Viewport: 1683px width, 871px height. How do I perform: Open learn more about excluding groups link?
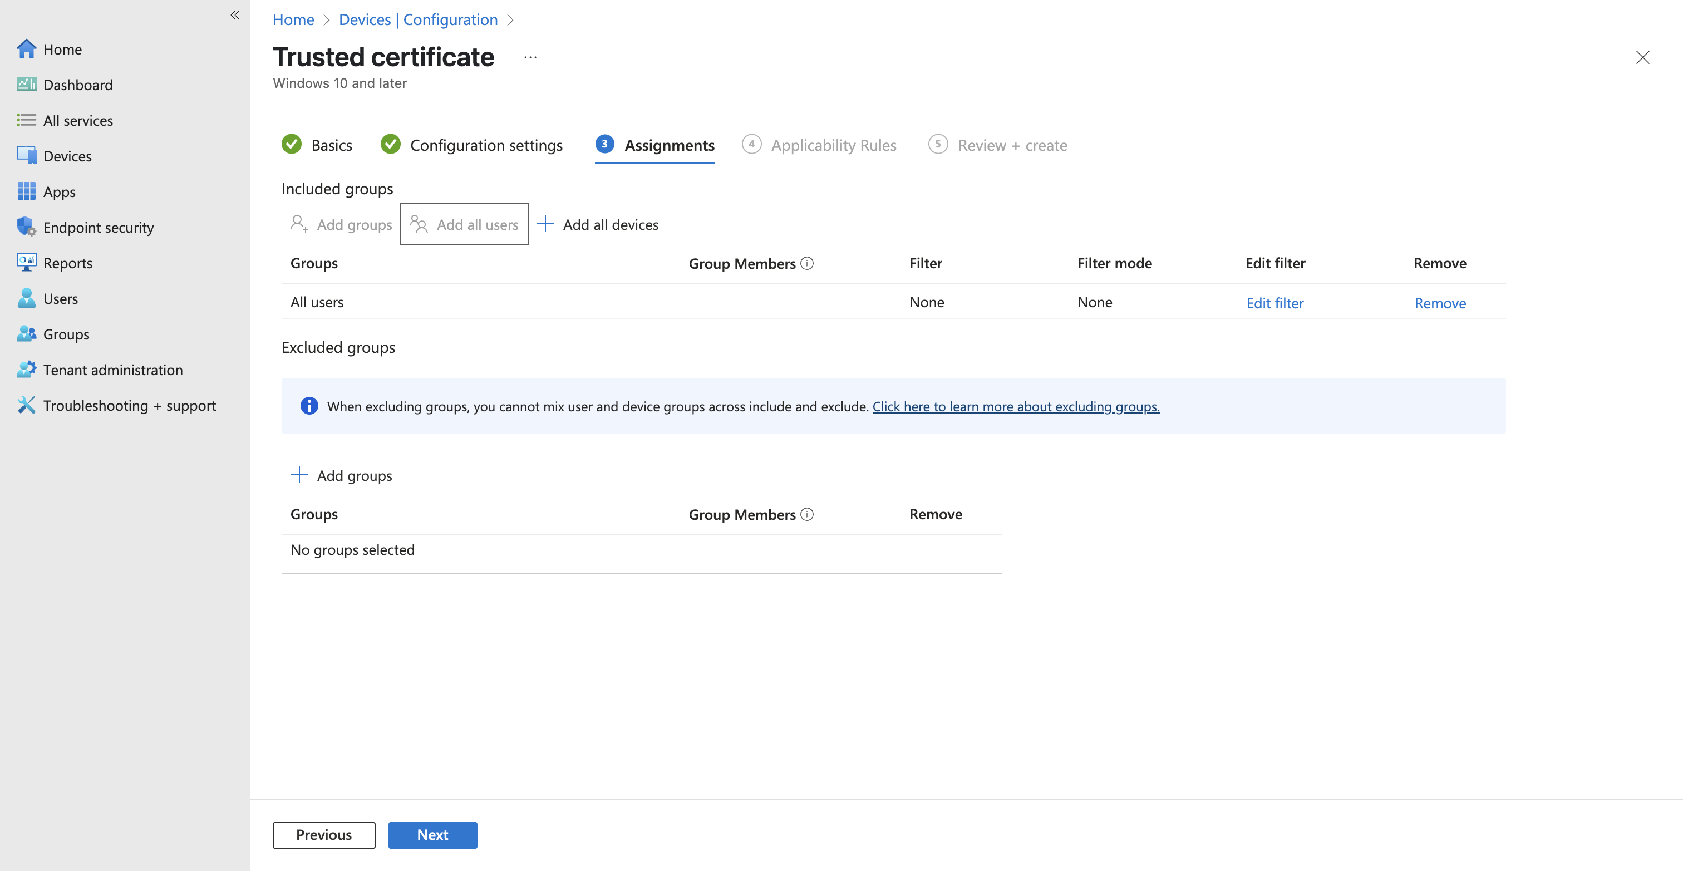pyautogui.click(x=1016, y=406)
